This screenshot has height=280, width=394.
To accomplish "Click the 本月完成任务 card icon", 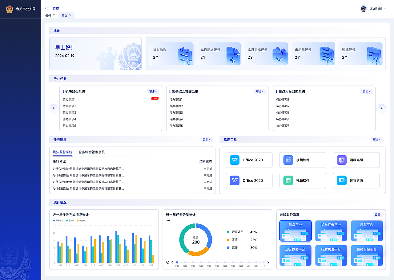I will (280, 56).
